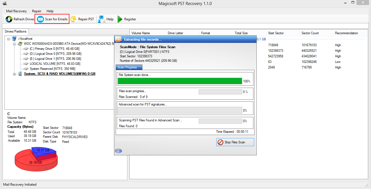This screenshot has width=371, height=189.
Task: Click the Register toolbar icon
Action: point(120,19)
